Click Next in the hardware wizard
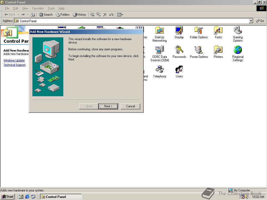 (x=108, y=106)
